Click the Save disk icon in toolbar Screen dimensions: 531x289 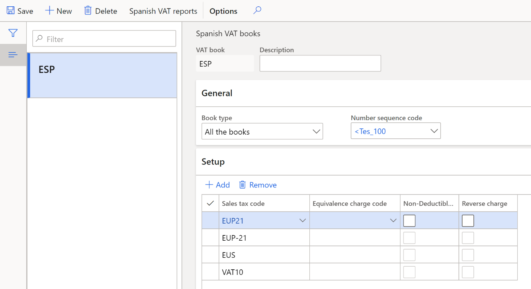tap(10, 10)
